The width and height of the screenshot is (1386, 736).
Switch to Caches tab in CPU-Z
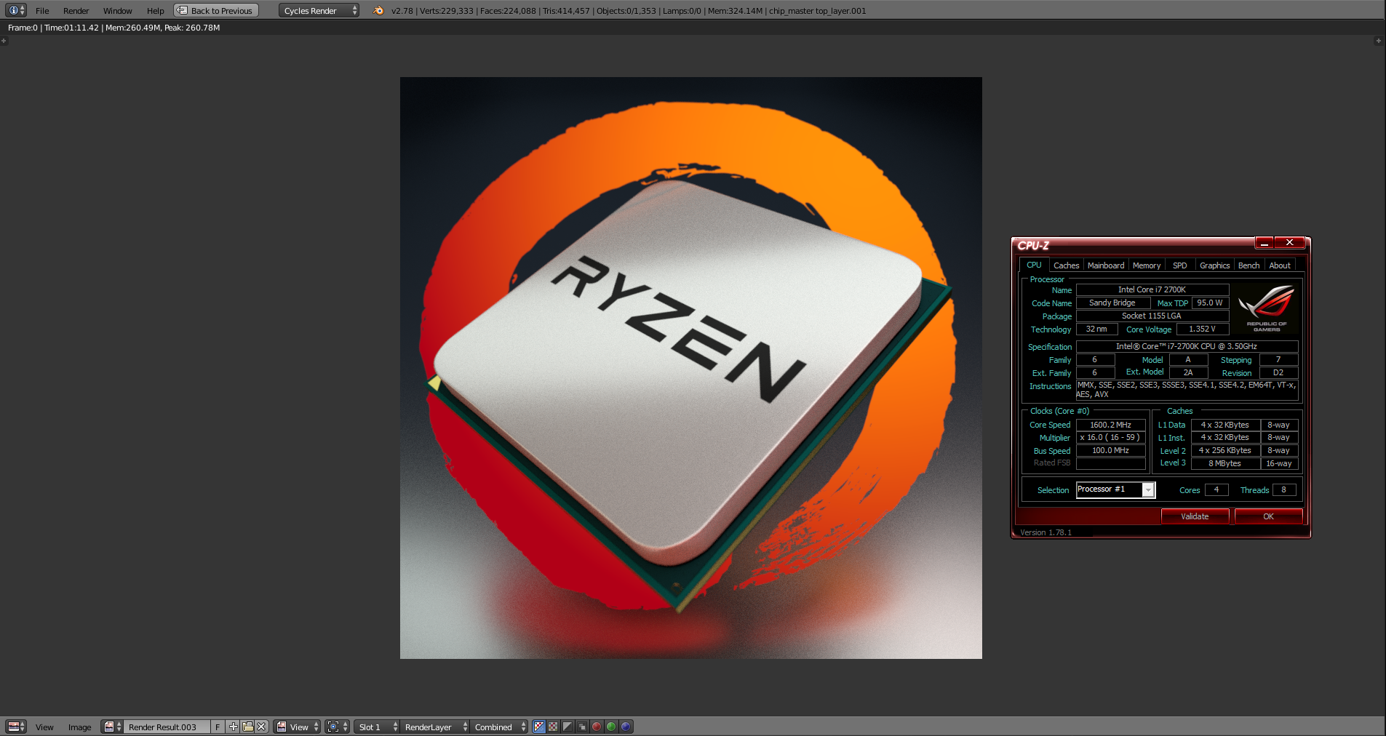coord(1066,265)
